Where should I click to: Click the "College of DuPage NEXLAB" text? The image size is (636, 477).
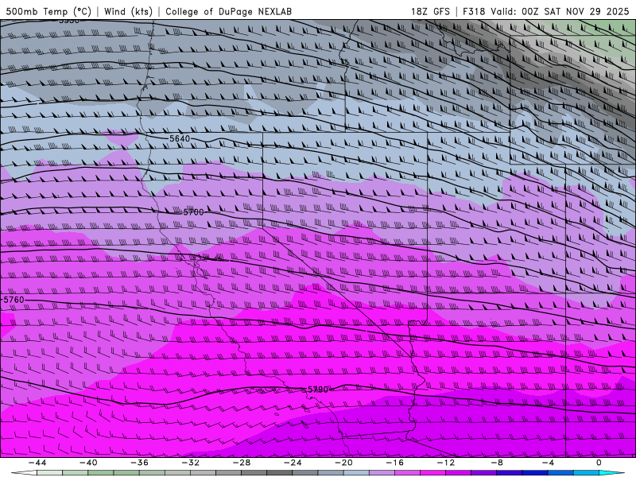(x=228, y=11)
